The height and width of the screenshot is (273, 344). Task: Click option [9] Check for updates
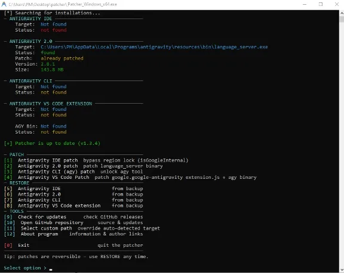point(73,217)
